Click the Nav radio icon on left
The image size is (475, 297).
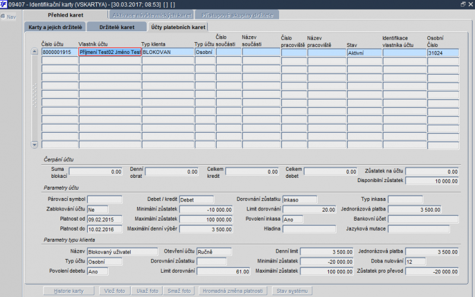(4, 16)
